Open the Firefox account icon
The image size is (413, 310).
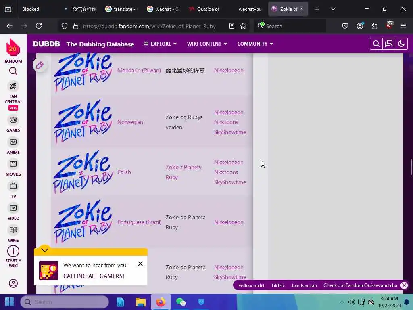pyautogui.click(x=360, y=26)
